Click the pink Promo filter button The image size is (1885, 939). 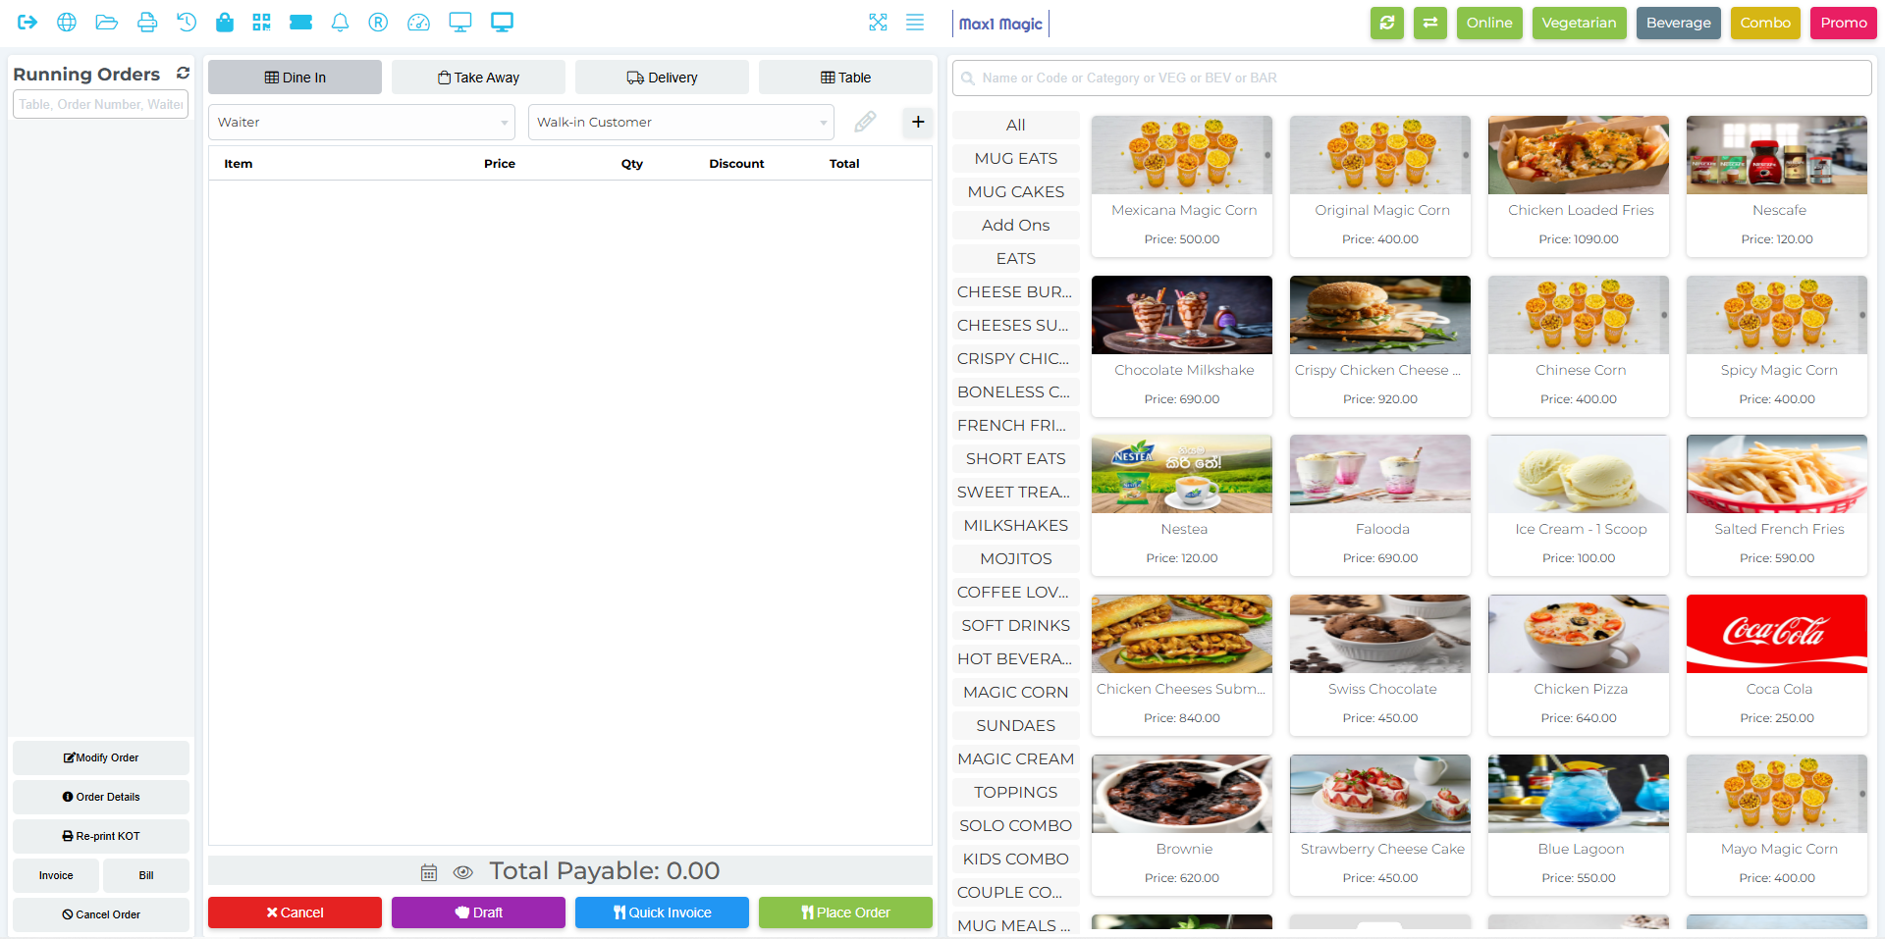(x=1843, y=23)
